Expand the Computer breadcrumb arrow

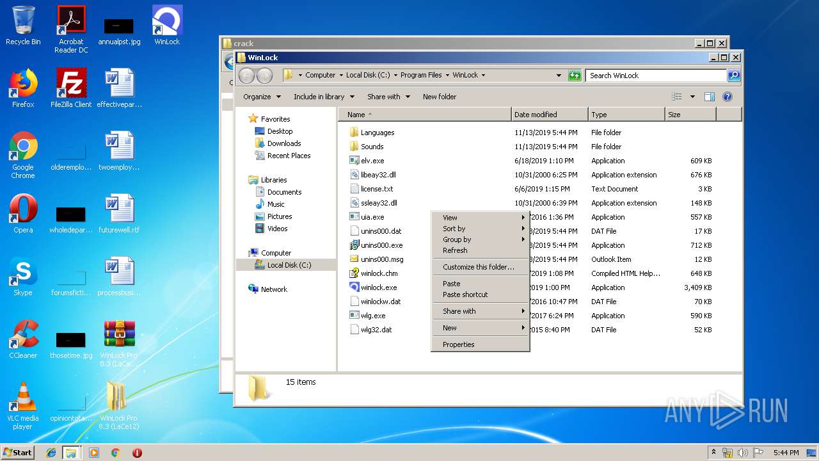341,76
